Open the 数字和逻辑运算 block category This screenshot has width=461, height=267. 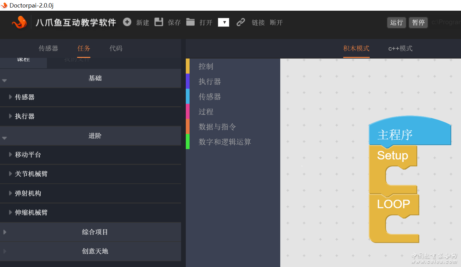tap(225, 142)
